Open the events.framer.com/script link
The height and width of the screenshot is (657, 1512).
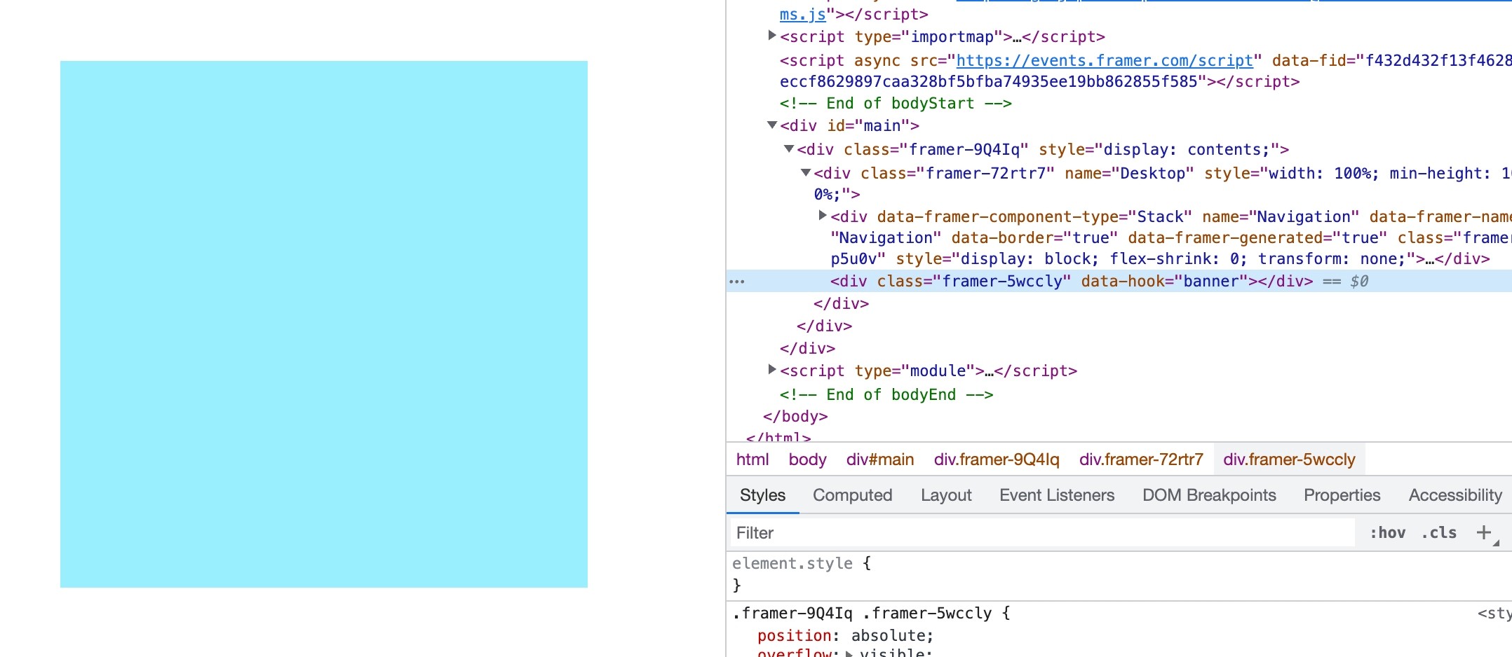1105,61
